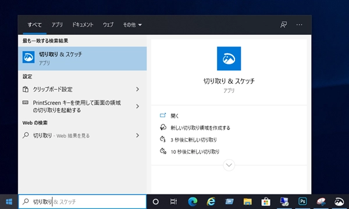Click the Web の検索 section heading
349x209 pixels.
pos(35,123)
